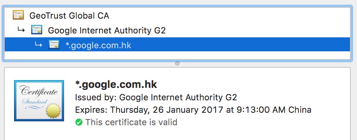The height and width of the screenshot is (140, 357).
Task: Click the blank right end of highlighted row
Action: (x=296, y=44)
